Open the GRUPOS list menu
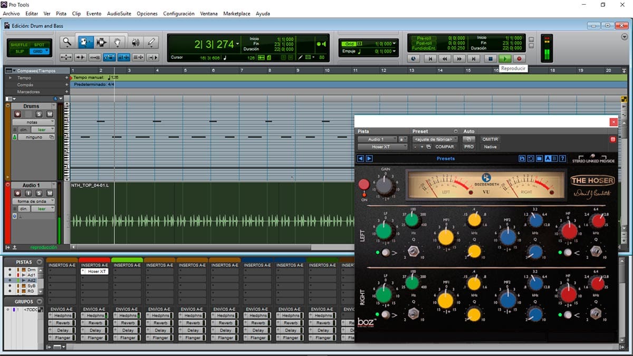The width and height of the screenshot is (633, 356). [40, 302]
